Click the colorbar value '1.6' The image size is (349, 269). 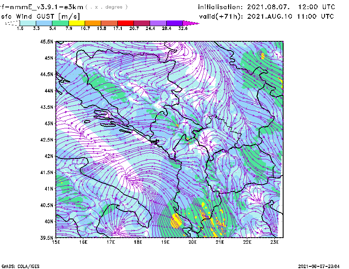(x=20, y=28)
